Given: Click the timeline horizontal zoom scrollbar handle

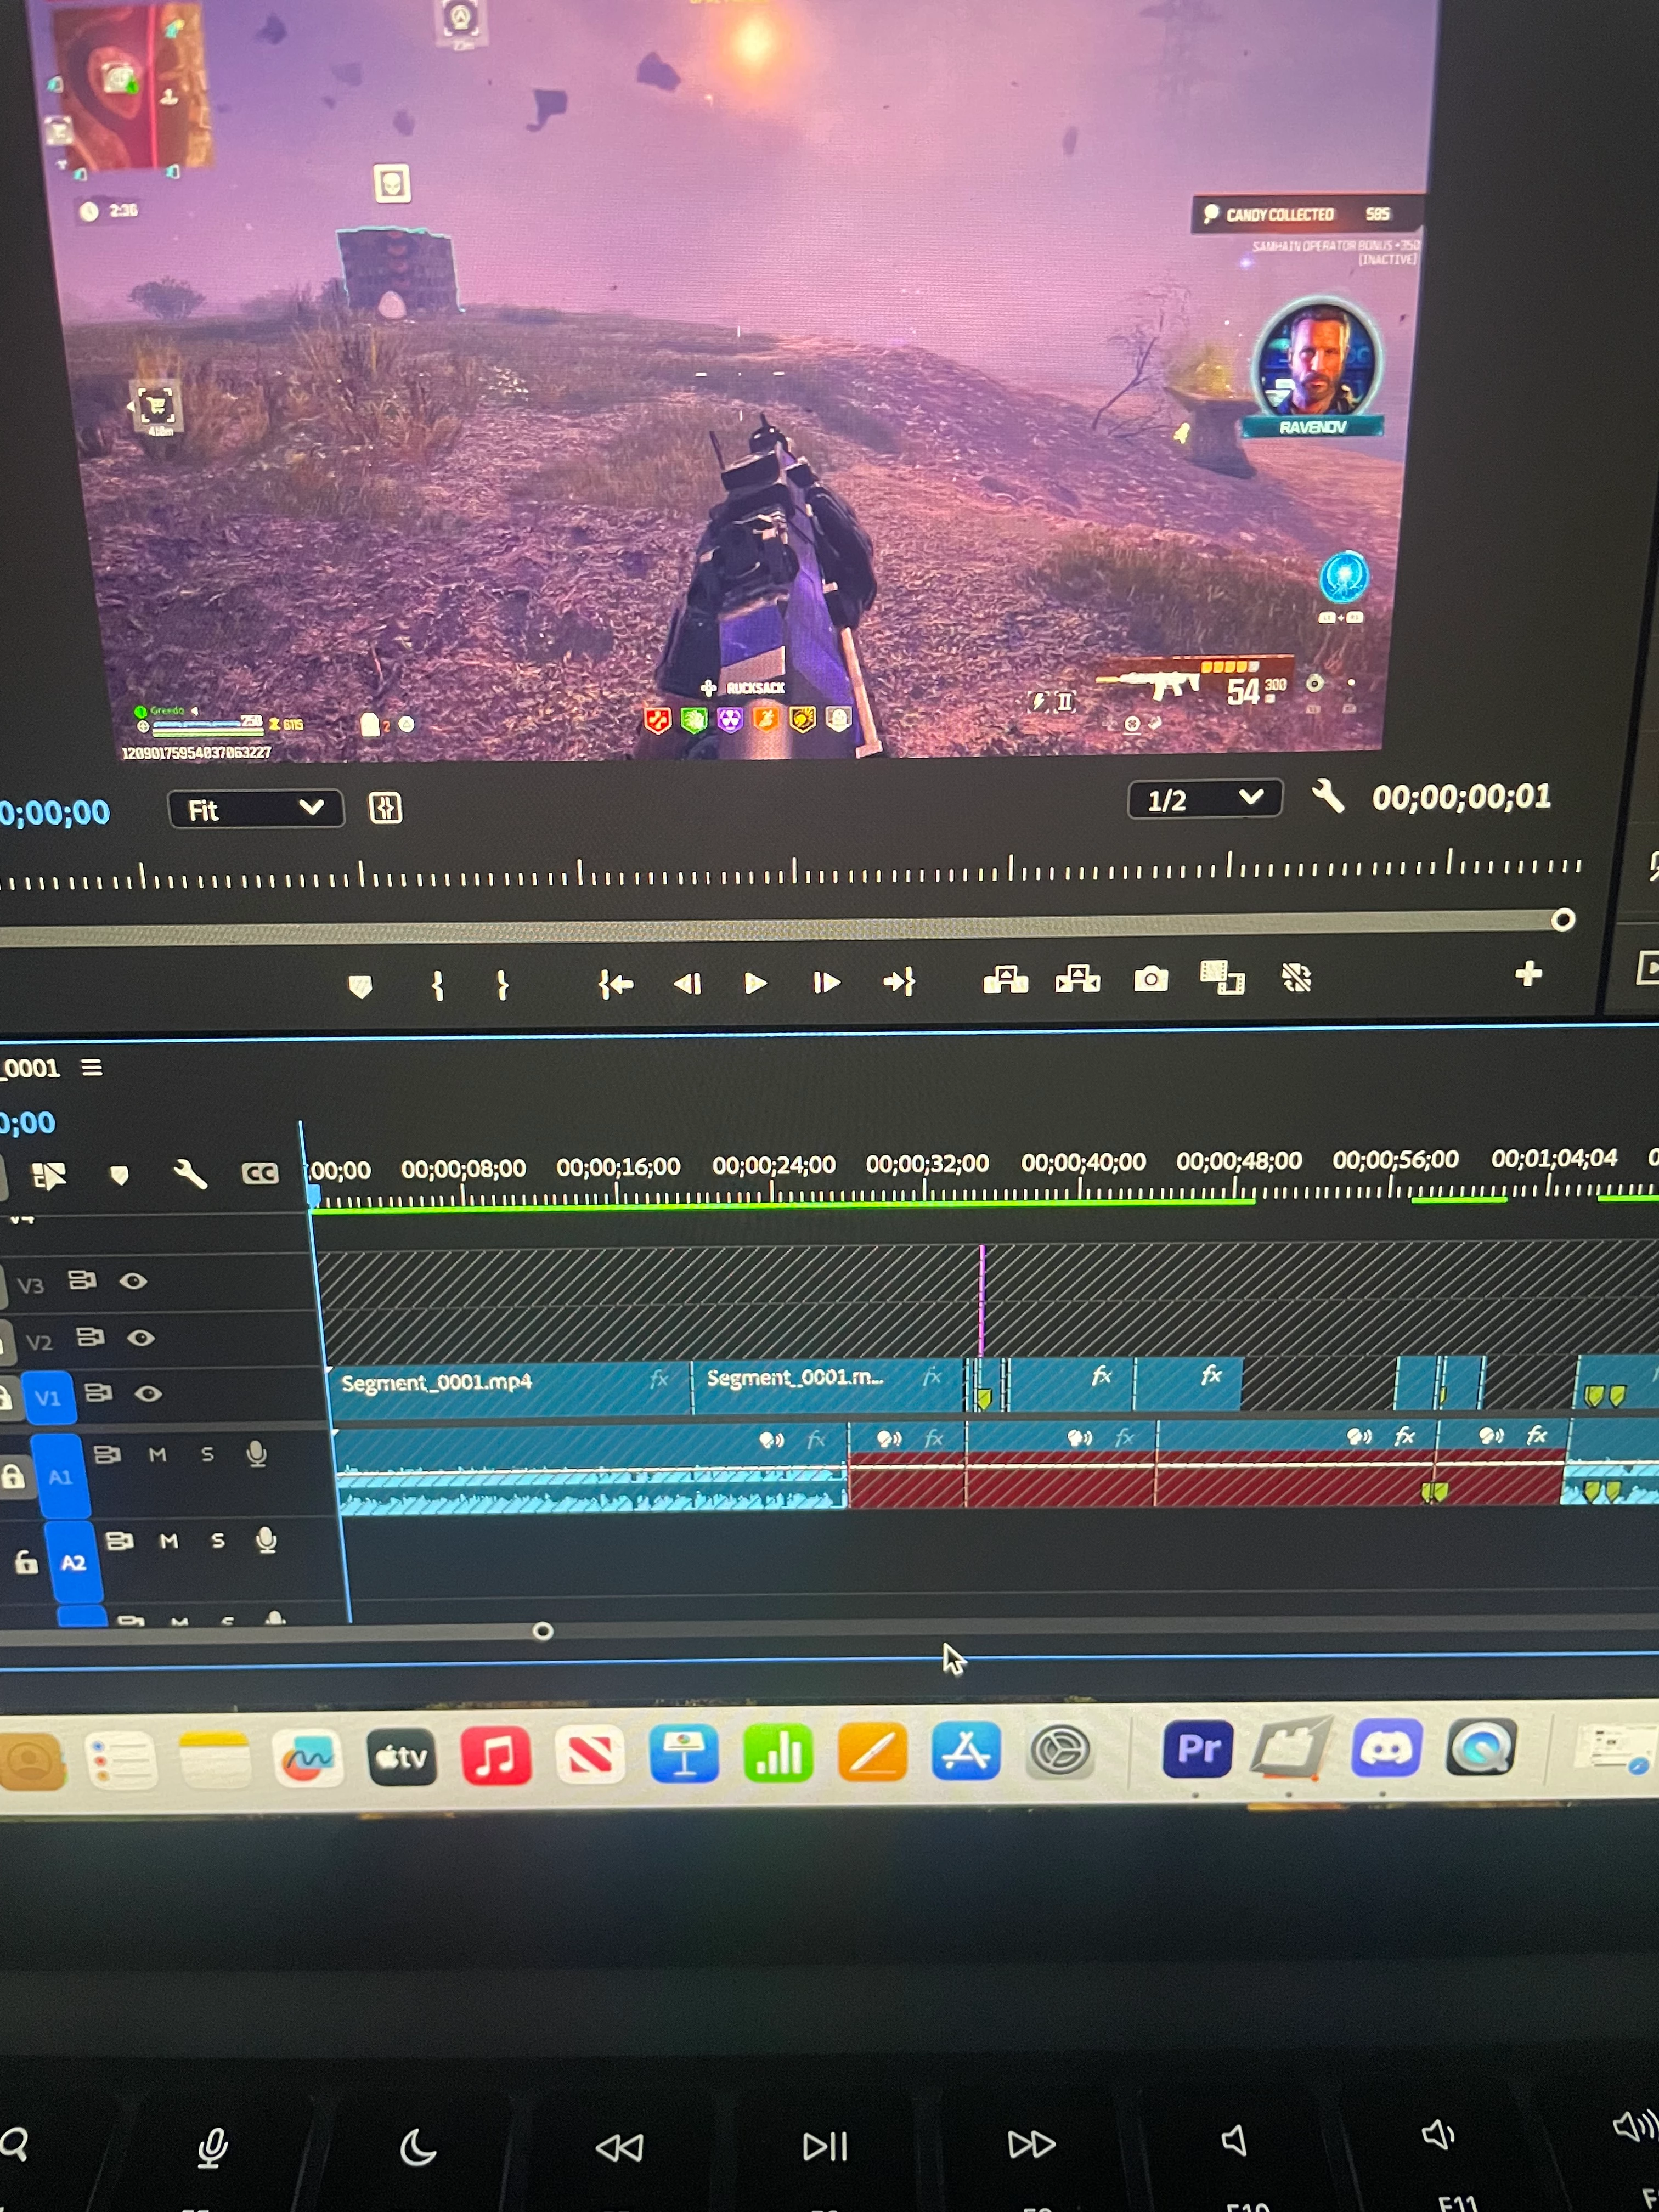Looking at the screenshot, I should click(543, 1631).
